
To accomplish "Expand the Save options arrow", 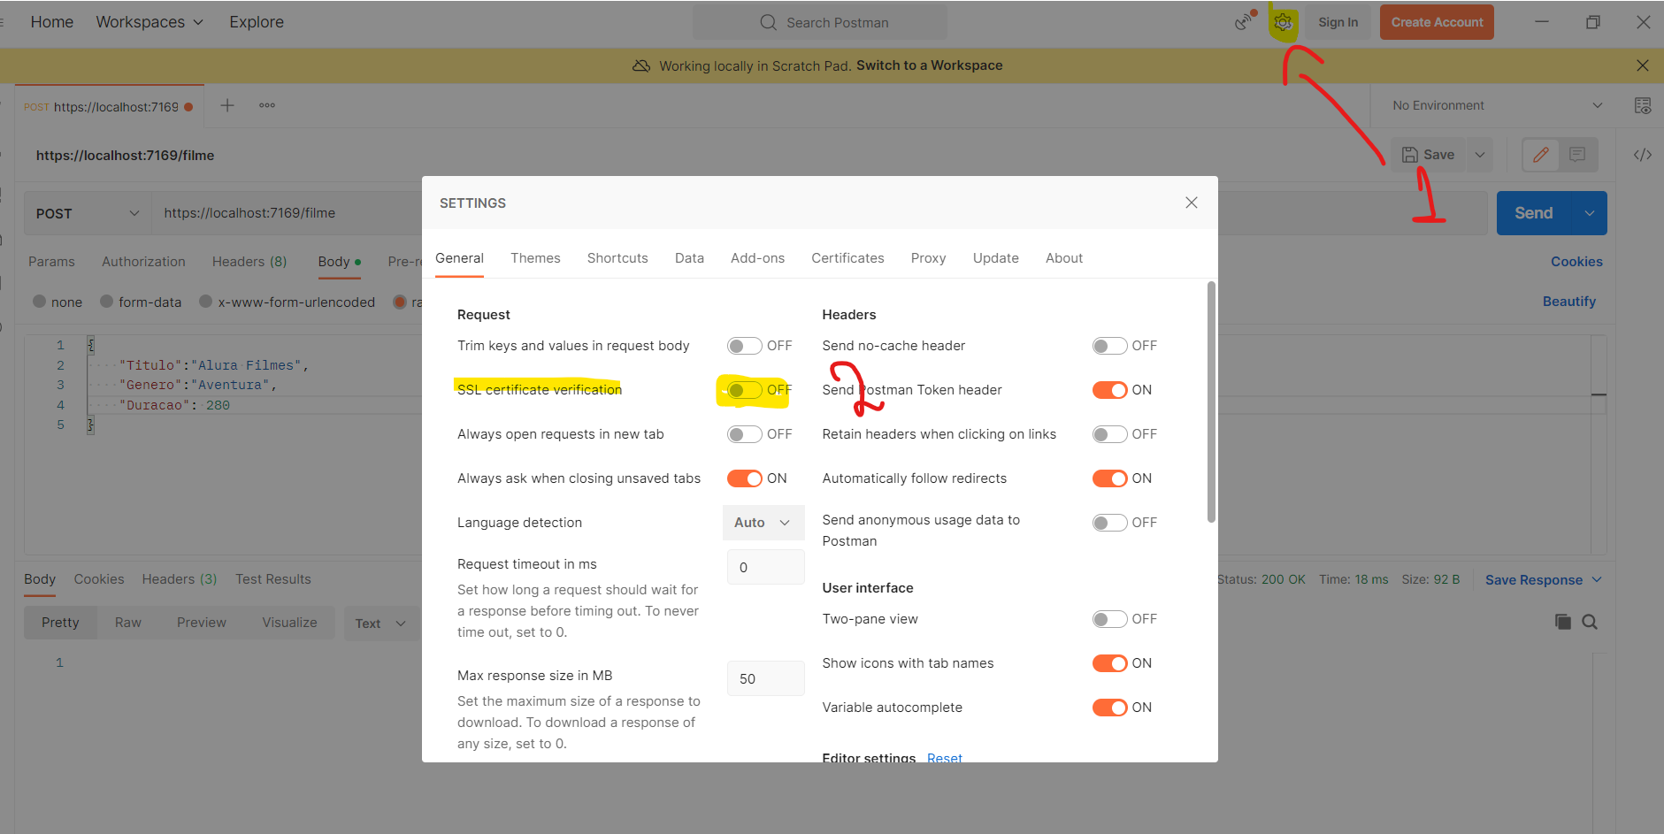I will 1480,155.
